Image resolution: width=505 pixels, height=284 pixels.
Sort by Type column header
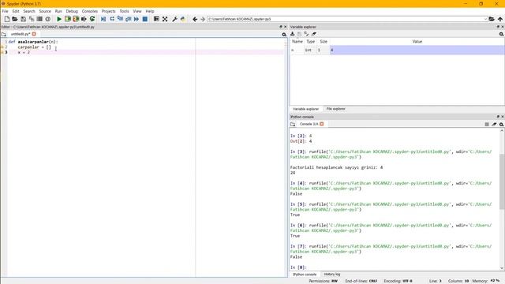(x=310, y=42)
